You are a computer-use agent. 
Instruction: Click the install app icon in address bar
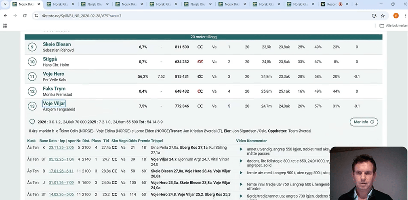click(x=374, y=16)
